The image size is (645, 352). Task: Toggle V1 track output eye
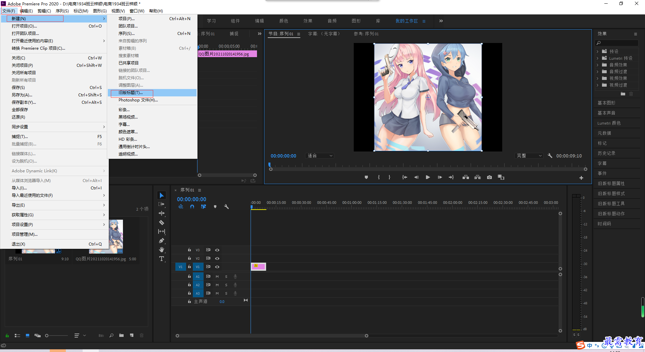[x=217, y=267]
